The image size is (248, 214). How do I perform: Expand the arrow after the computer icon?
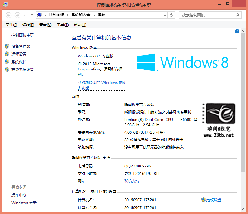pyautogui.click(x=45, y=15)
